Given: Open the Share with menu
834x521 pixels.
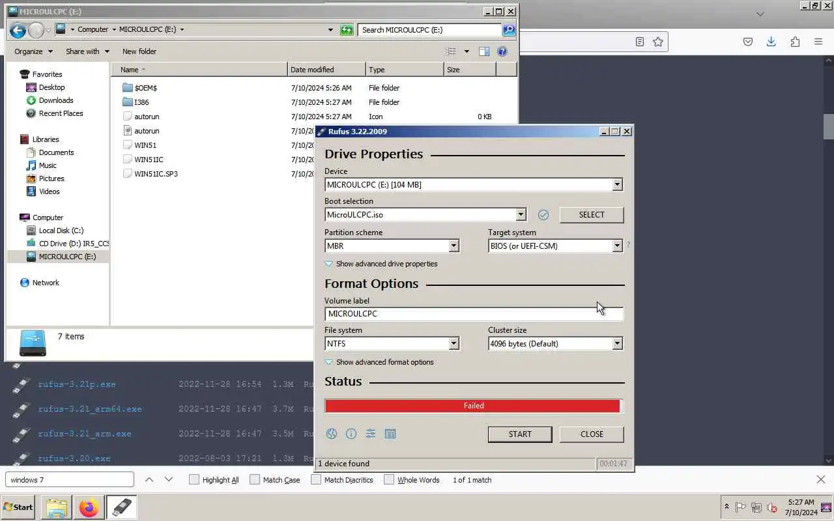Looking at the screenshot, I should click(87, 51).
